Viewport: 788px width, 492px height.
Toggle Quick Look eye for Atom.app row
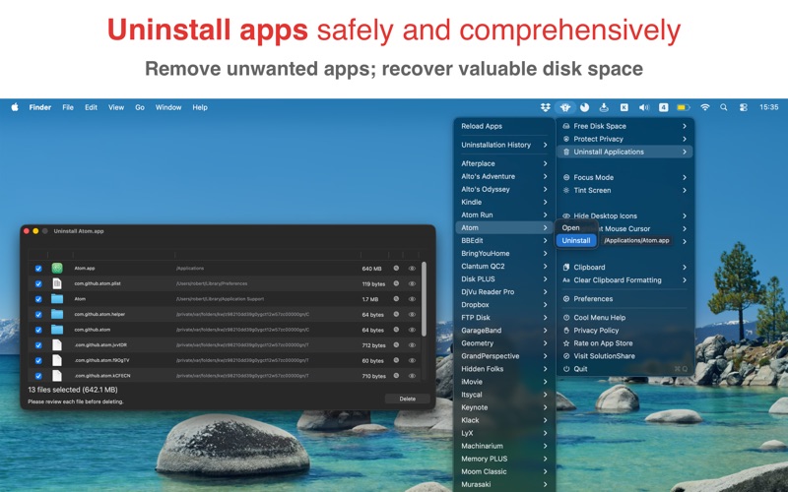[412, 268]
